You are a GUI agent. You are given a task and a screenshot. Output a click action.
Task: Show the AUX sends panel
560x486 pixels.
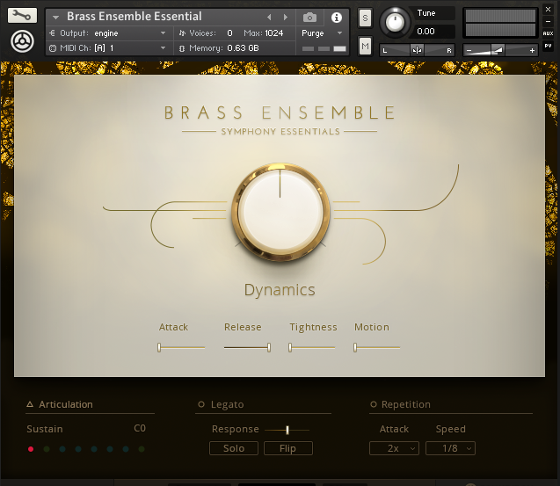(548, 33)
